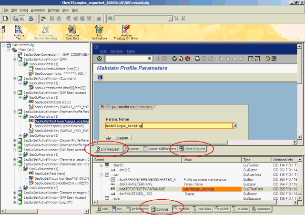The image size is (305, 215).
Task: Open the Settings menu
Action: (x=54, y=10)
